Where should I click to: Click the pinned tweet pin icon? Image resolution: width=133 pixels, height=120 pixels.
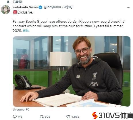[8, 2]
